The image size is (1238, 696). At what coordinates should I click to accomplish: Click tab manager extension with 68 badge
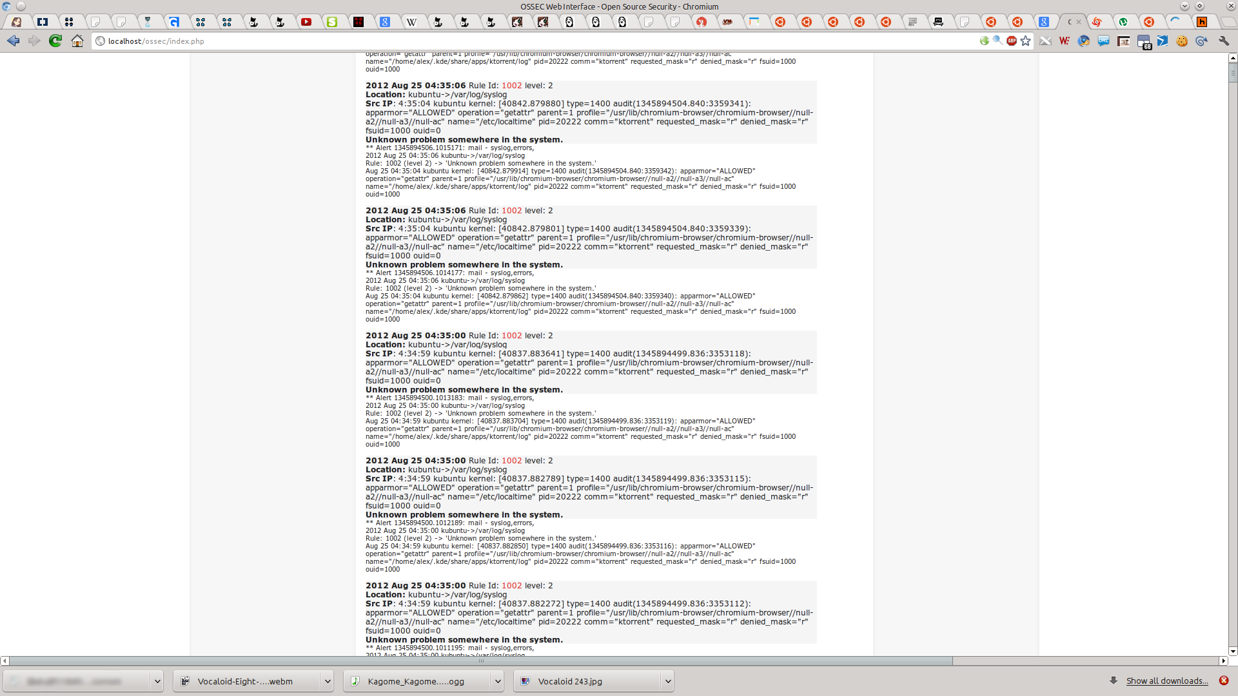tap(1144, 42)
